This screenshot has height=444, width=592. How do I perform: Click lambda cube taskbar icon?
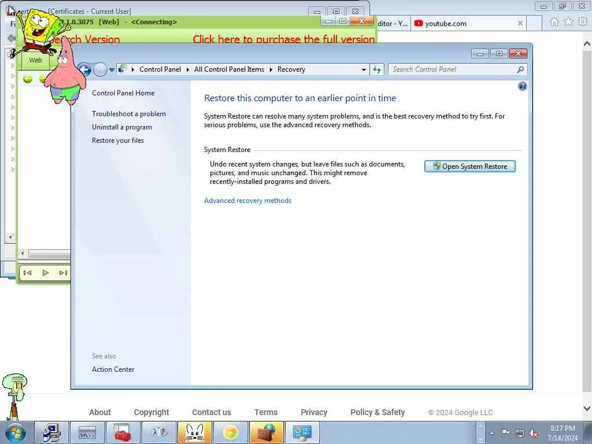tap(158, 432)
